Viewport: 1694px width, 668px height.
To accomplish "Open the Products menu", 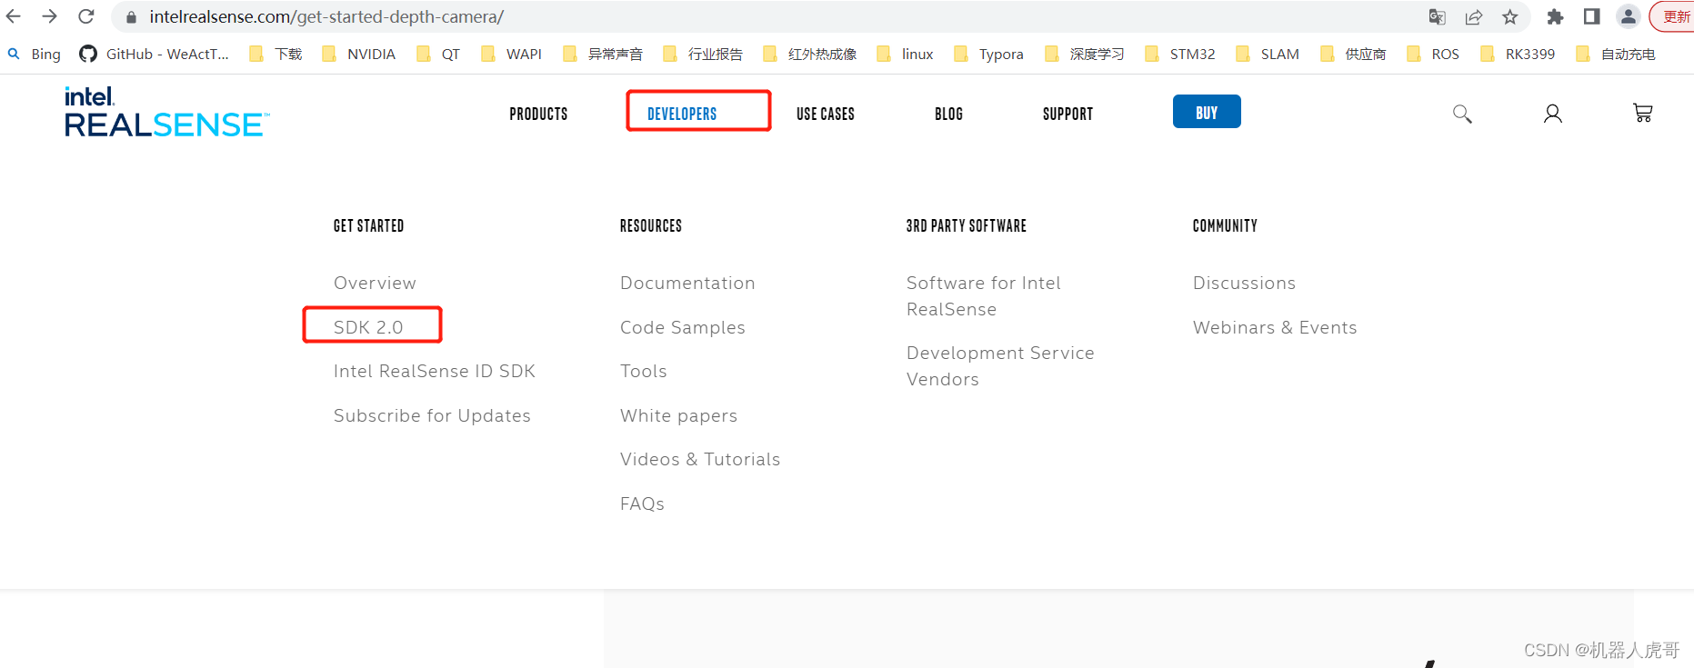I will click(x=538, y=114).
